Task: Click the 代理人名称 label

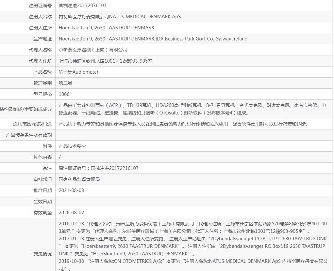Action: (x=40, y=50)
